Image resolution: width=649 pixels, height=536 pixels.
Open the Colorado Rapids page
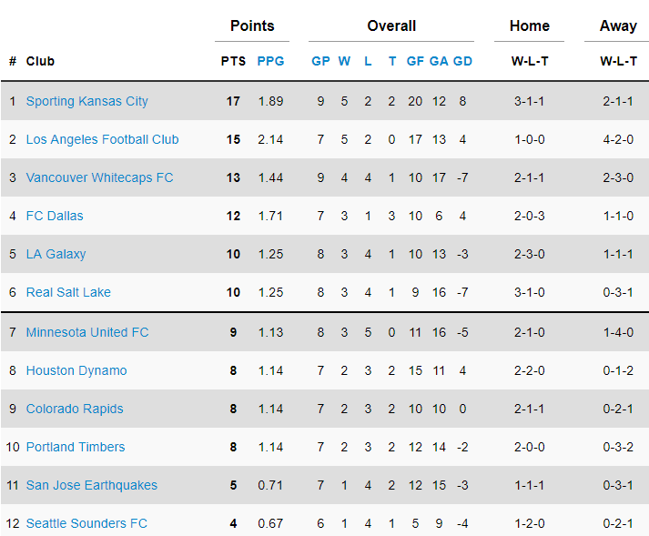pyautogui.click(x=75, y=409)
